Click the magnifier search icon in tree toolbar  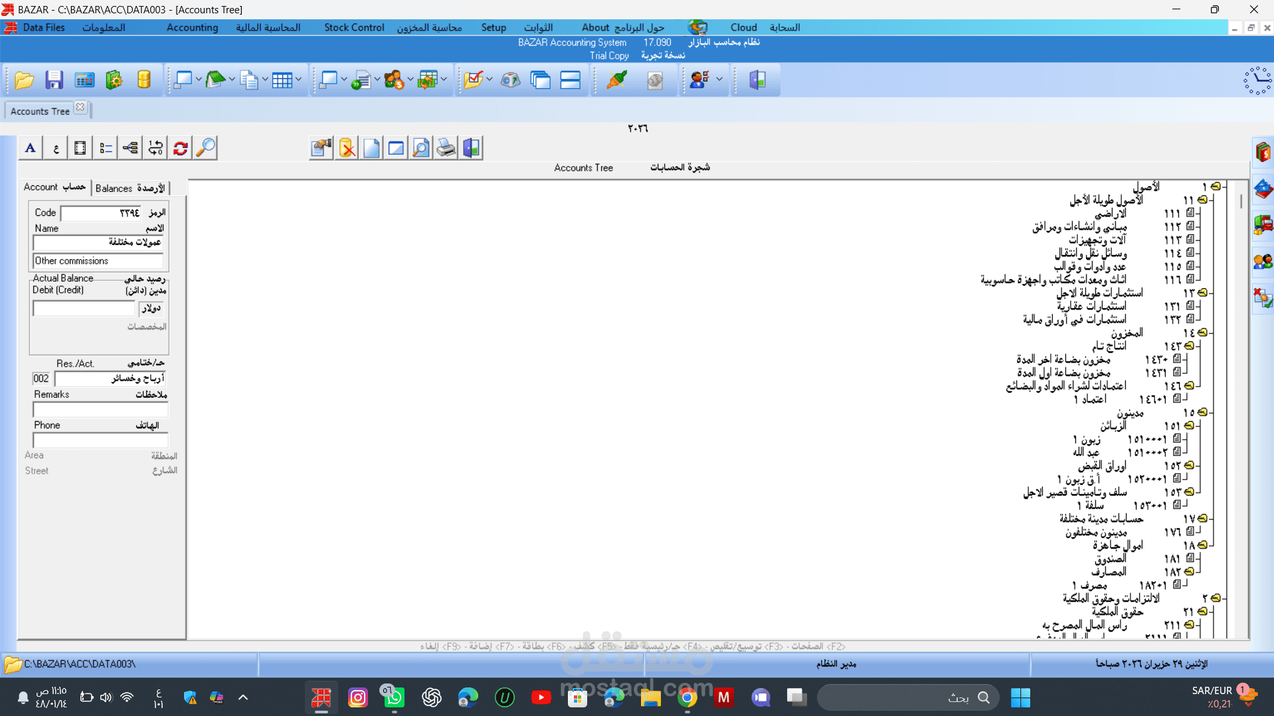click(206, 148)
